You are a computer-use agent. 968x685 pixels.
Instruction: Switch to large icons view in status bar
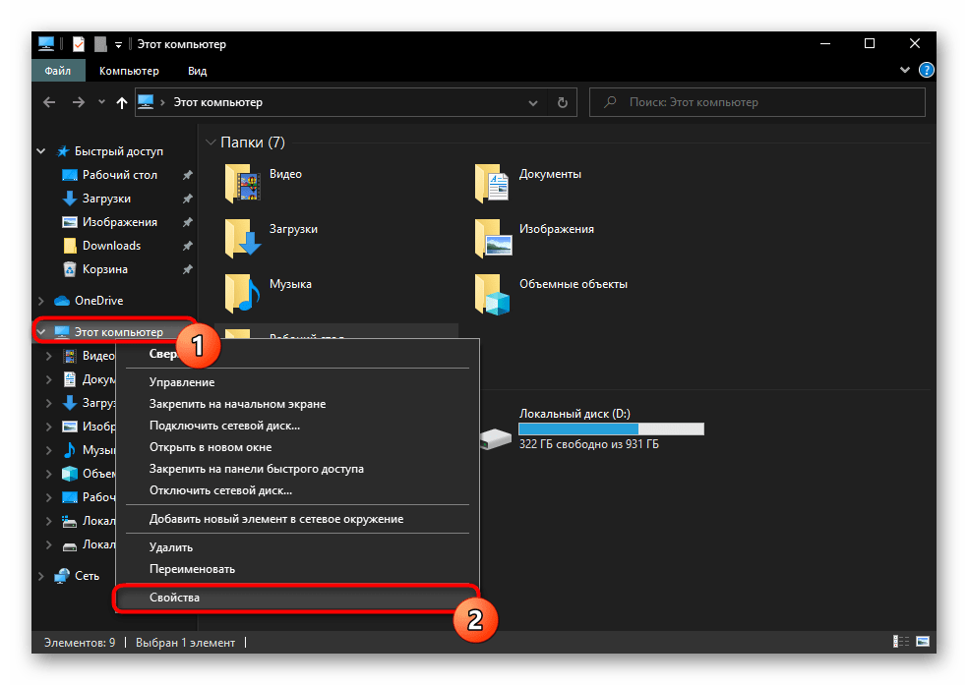(922, 643)
